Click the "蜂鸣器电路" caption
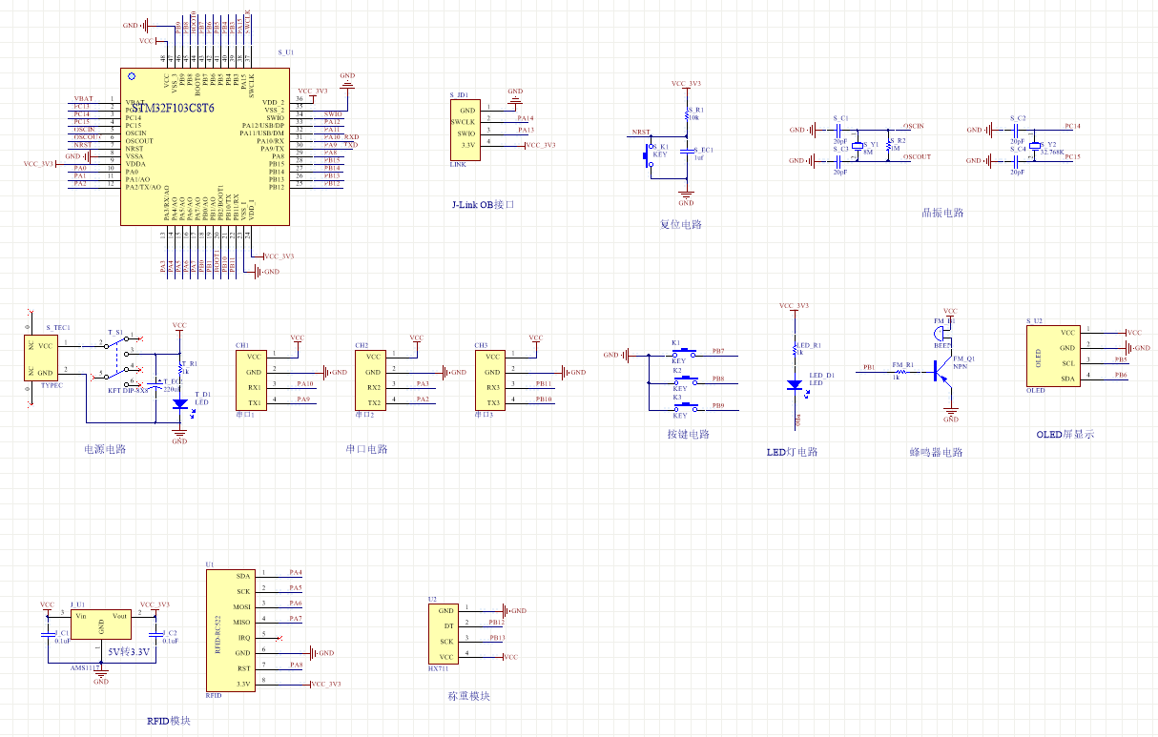The height and width of the screenshot is (737, 1158). pyautogui.click(x=936, y=452)
